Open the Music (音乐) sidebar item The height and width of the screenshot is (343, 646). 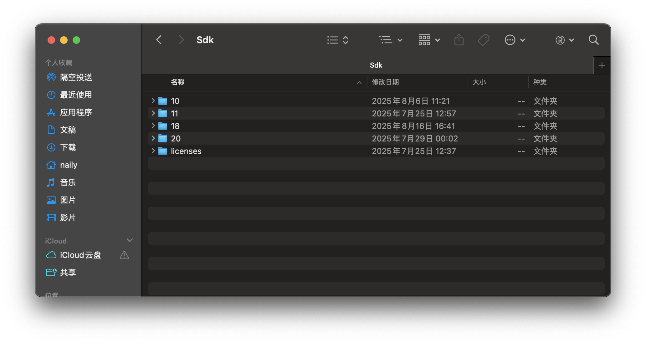(68, 182)
